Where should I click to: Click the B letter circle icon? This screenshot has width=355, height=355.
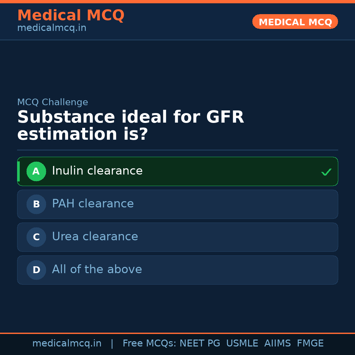(36, 204)
